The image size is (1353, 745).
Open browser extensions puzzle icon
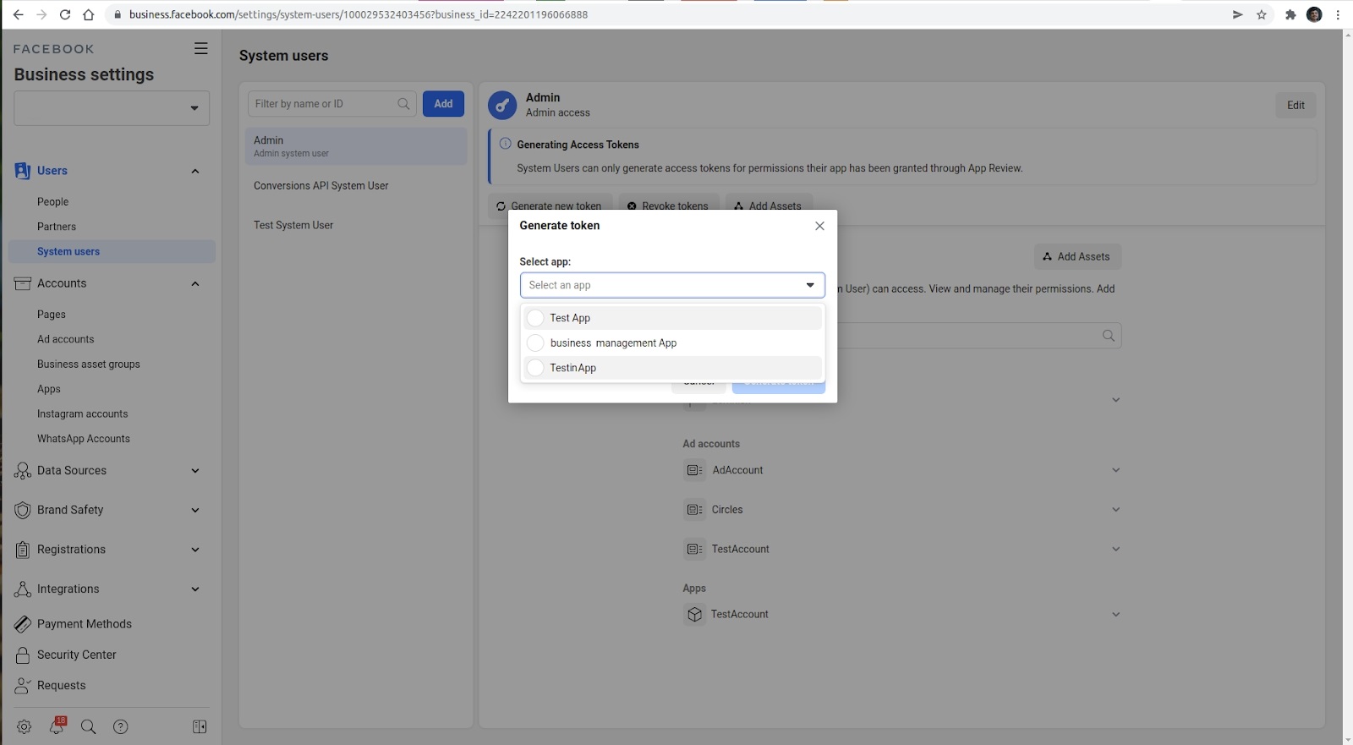(x=1290, y=14)
